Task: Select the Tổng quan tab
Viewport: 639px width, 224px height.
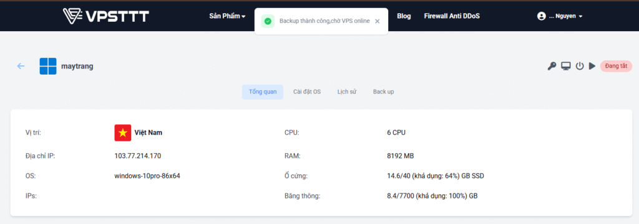Action: click(x=263, y=92)
